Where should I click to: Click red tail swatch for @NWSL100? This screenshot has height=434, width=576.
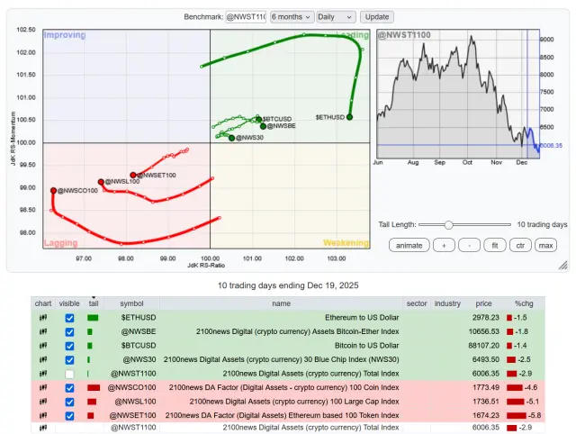pyautogui.click(x=92, y=402)
